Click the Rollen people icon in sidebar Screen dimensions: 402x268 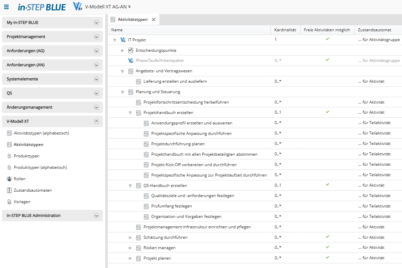point(9,179)
